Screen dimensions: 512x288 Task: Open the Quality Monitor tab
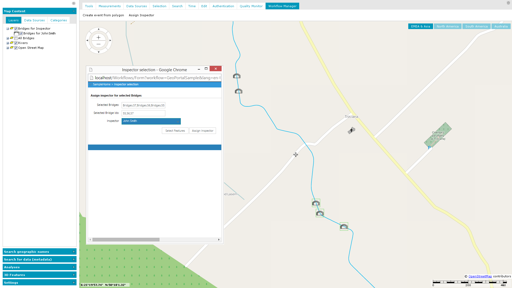[251, 6]
